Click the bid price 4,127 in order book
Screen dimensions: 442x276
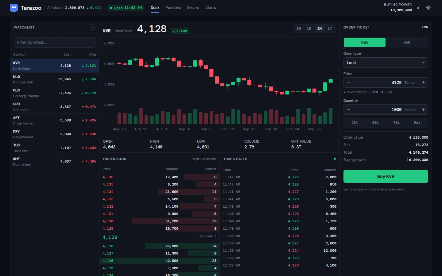click(108, 253)
